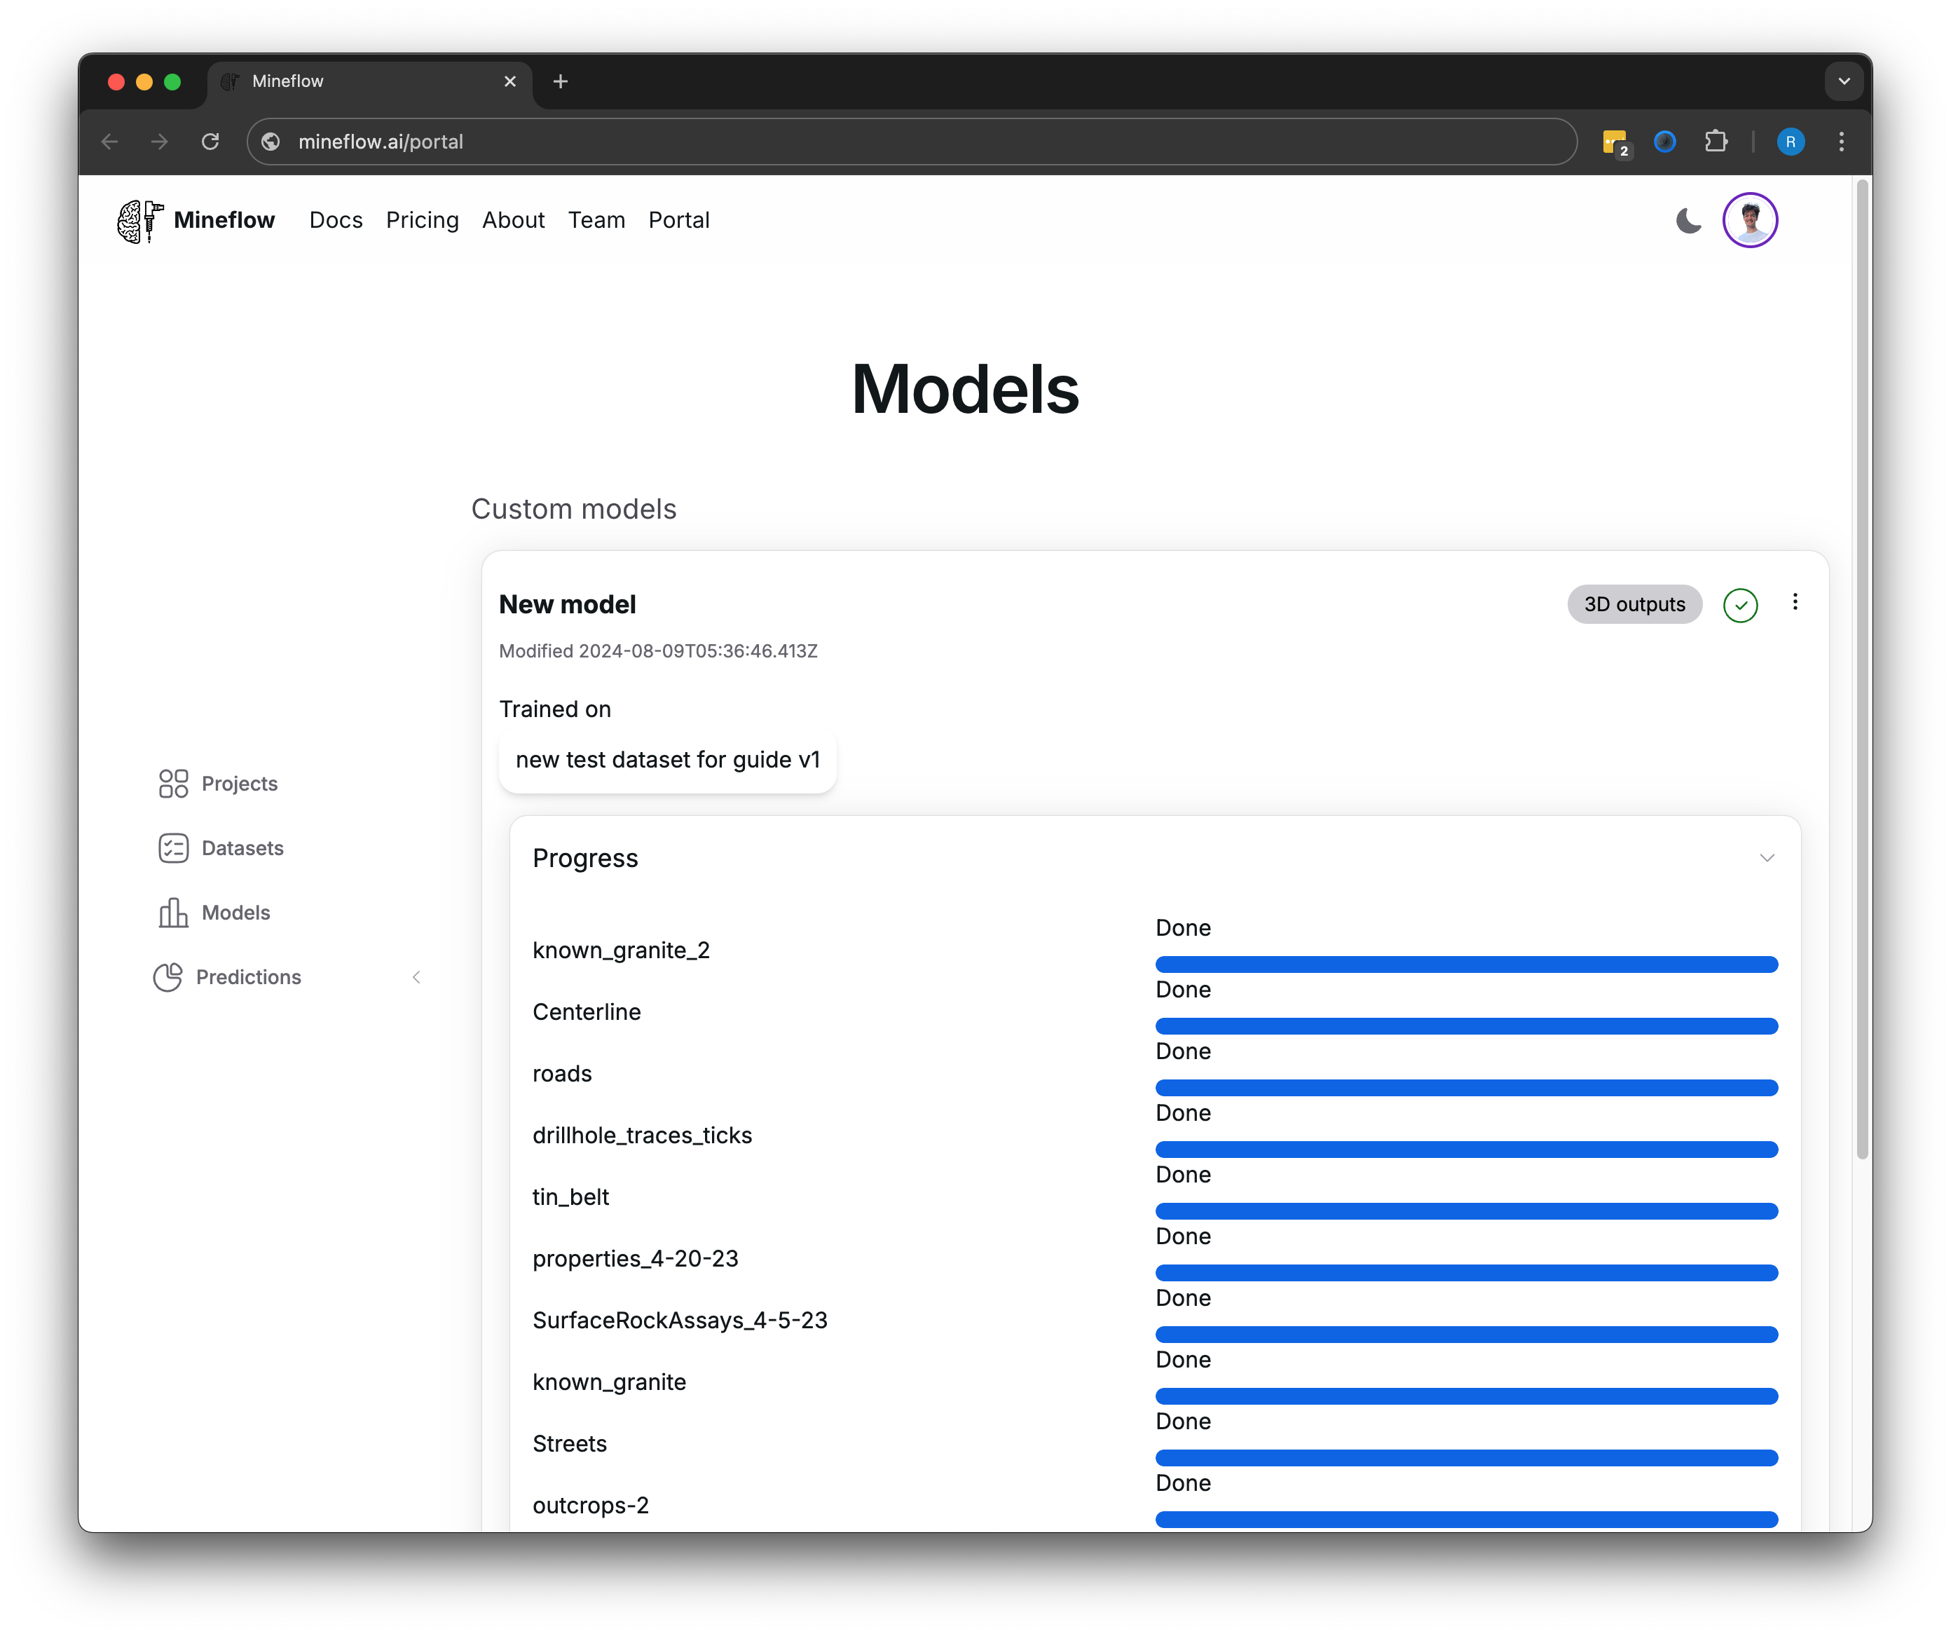Click the Mineflow brand name link

pyautogui.click(x=224, y=220)
